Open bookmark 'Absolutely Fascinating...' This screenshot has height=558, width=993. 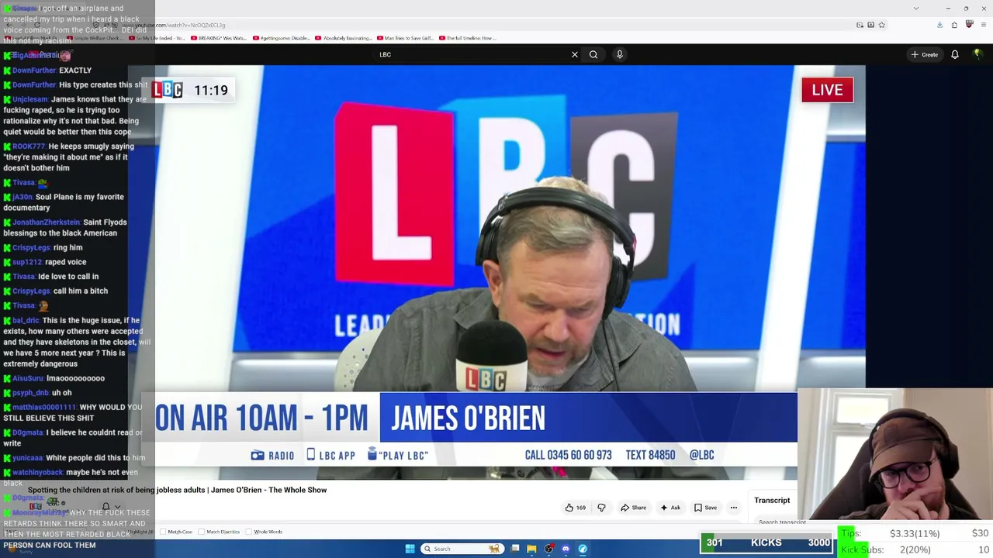[344, 38]
